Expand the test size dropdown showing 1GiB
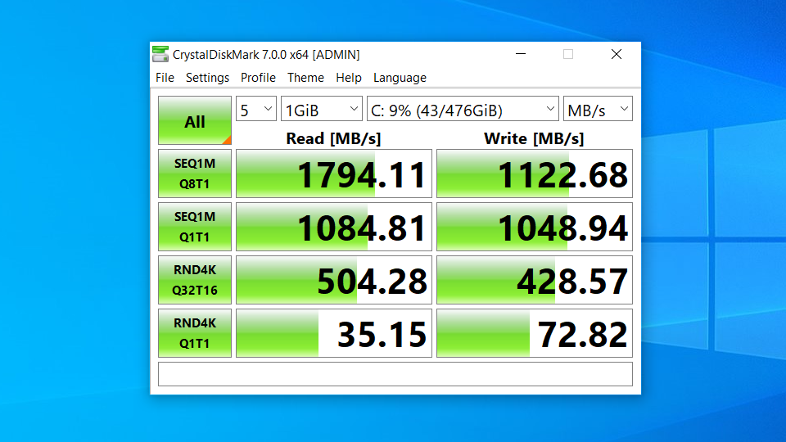 [x=321, y=109]
